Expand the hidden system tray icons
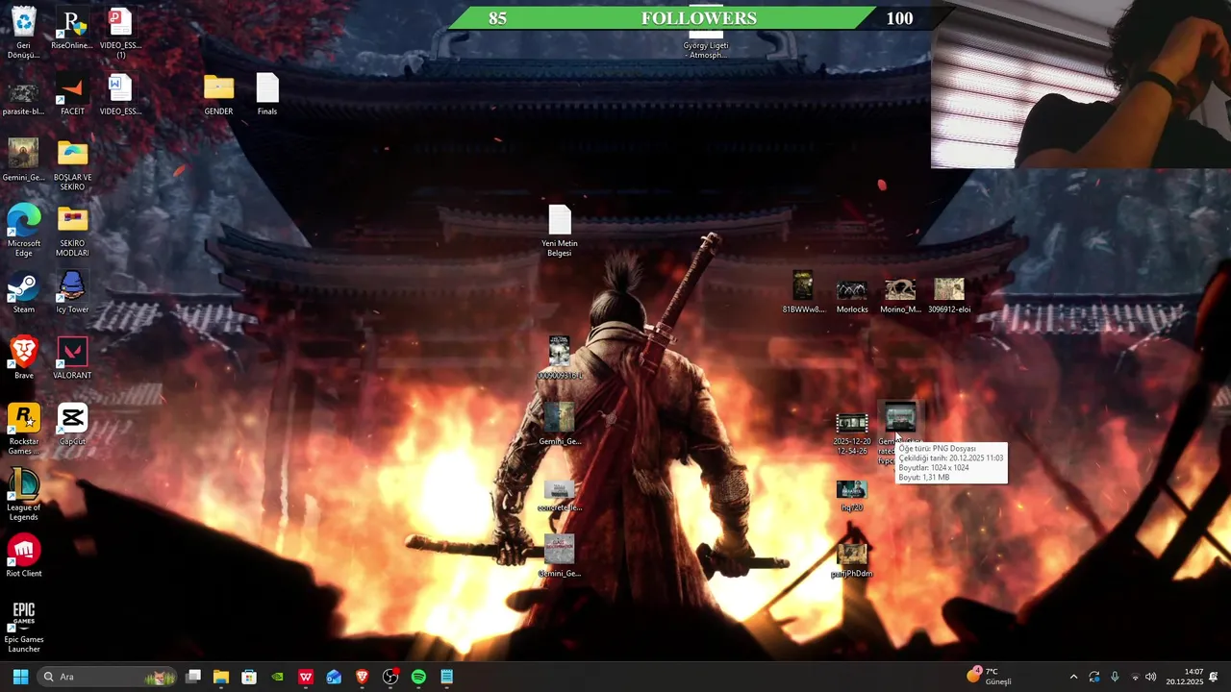 point(1073,677)
